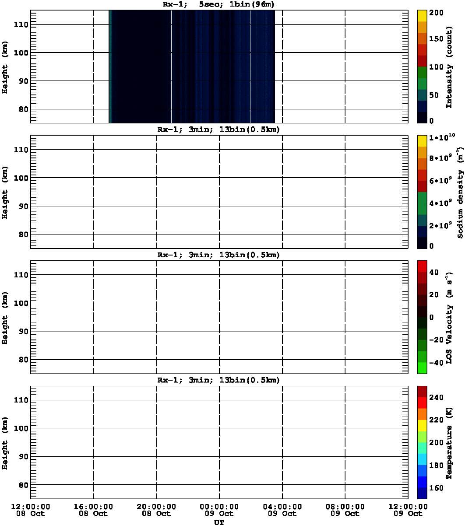Click the '-20' tick on LOS Velocity colorbar
Screen dimensions: 465x525
[436, 339]
